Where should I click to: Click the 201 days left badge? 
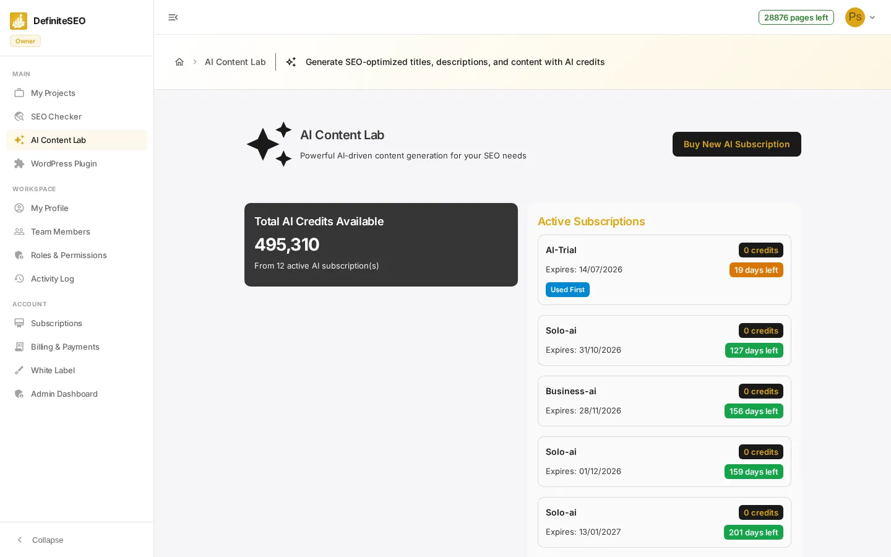[754, 532]
